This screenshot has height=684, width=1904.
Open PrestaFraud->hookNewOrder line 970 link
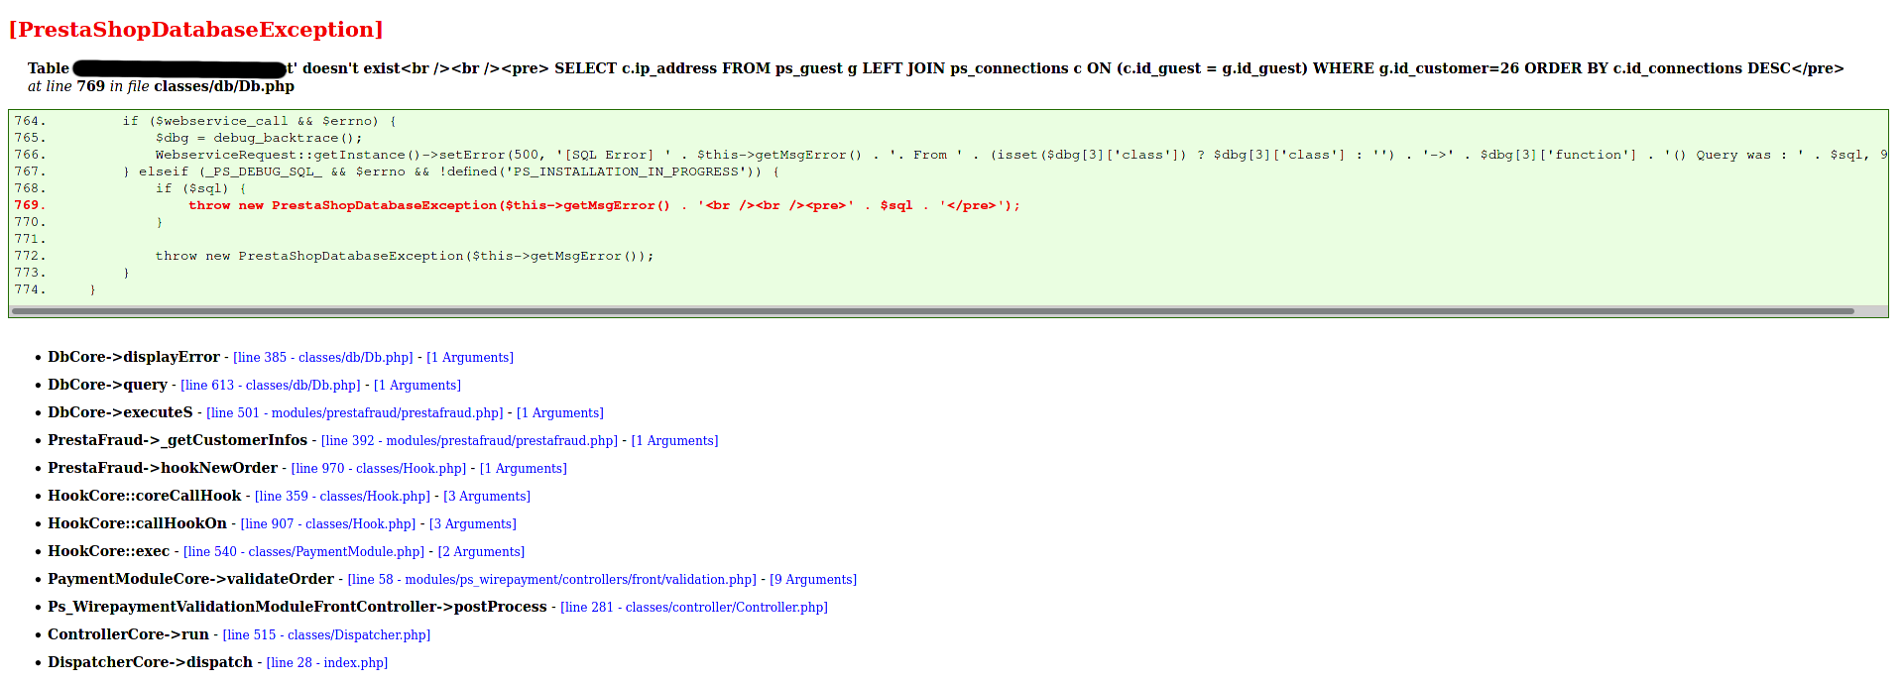pos(379,469)
